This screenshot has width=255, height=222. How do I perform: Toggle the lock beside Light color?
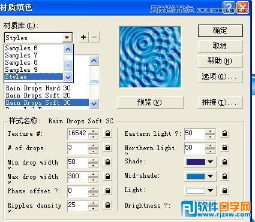coord(224,191)
